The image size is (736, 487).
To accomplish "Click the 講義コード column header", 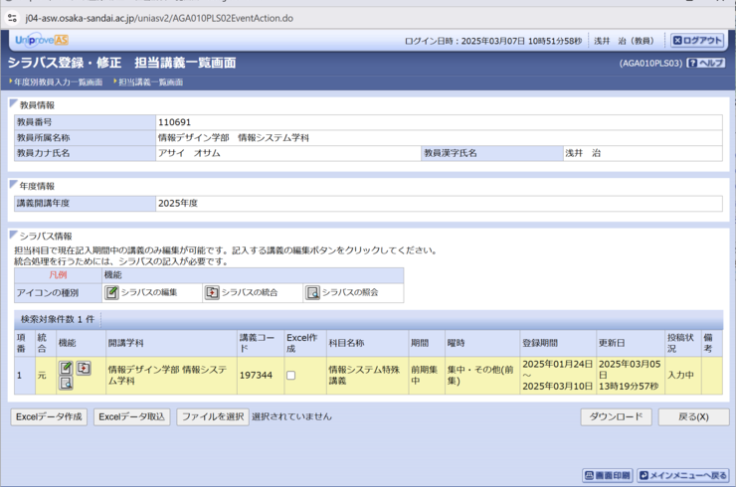I will coord(261,343).
